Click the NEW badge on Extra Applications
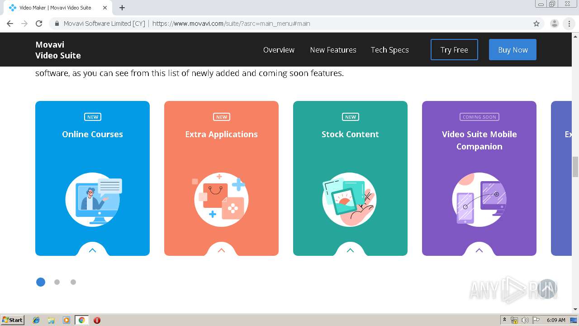 click(222, 117)
